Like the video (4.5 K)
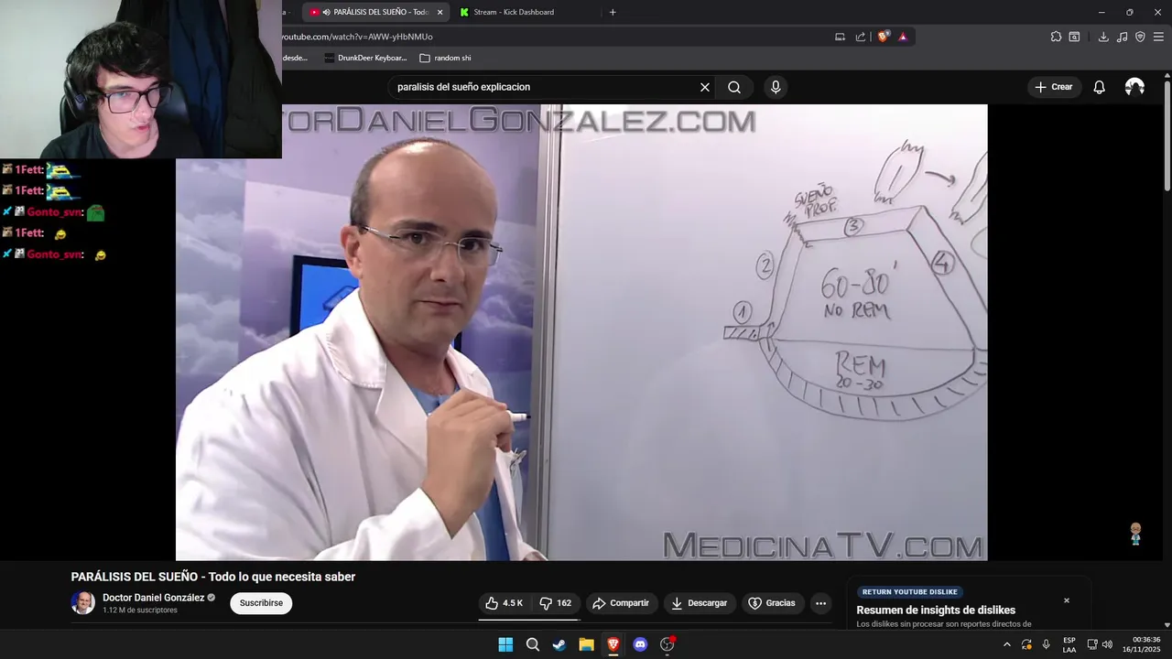The width and height of the screenshot is (1172, 659). tap(505, 603)
